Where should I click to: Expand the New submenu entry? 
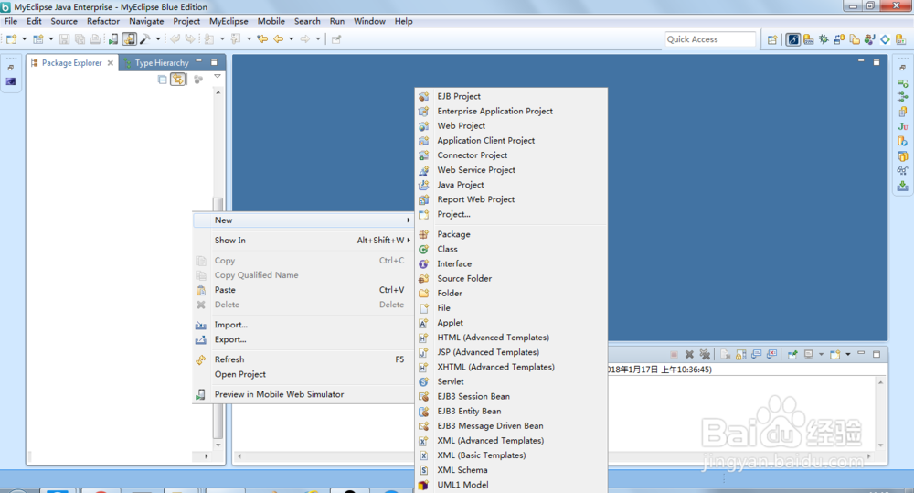[x=303, y=220]
